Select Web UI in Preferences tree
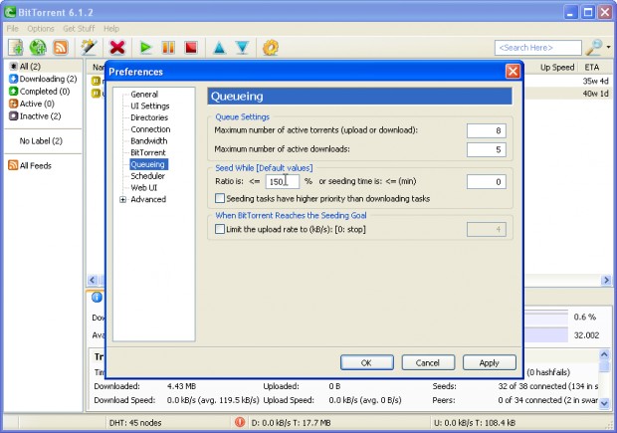This screenshot has height=433, width=617. [143, 188]
